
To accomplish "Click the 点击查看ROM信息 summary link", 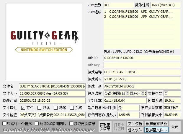I will pos(142,51).
